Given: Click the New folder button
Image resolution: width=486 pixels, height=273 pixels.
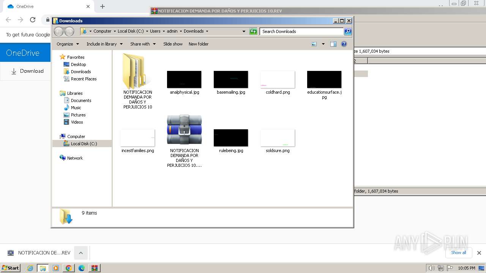Looking at the screenshot, I should coord(199,44).
